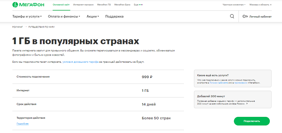The height and width of the screenshot is (133, 282).
Task: Expand the Ещё menu with dots
Action: click(x=138, y=5)
